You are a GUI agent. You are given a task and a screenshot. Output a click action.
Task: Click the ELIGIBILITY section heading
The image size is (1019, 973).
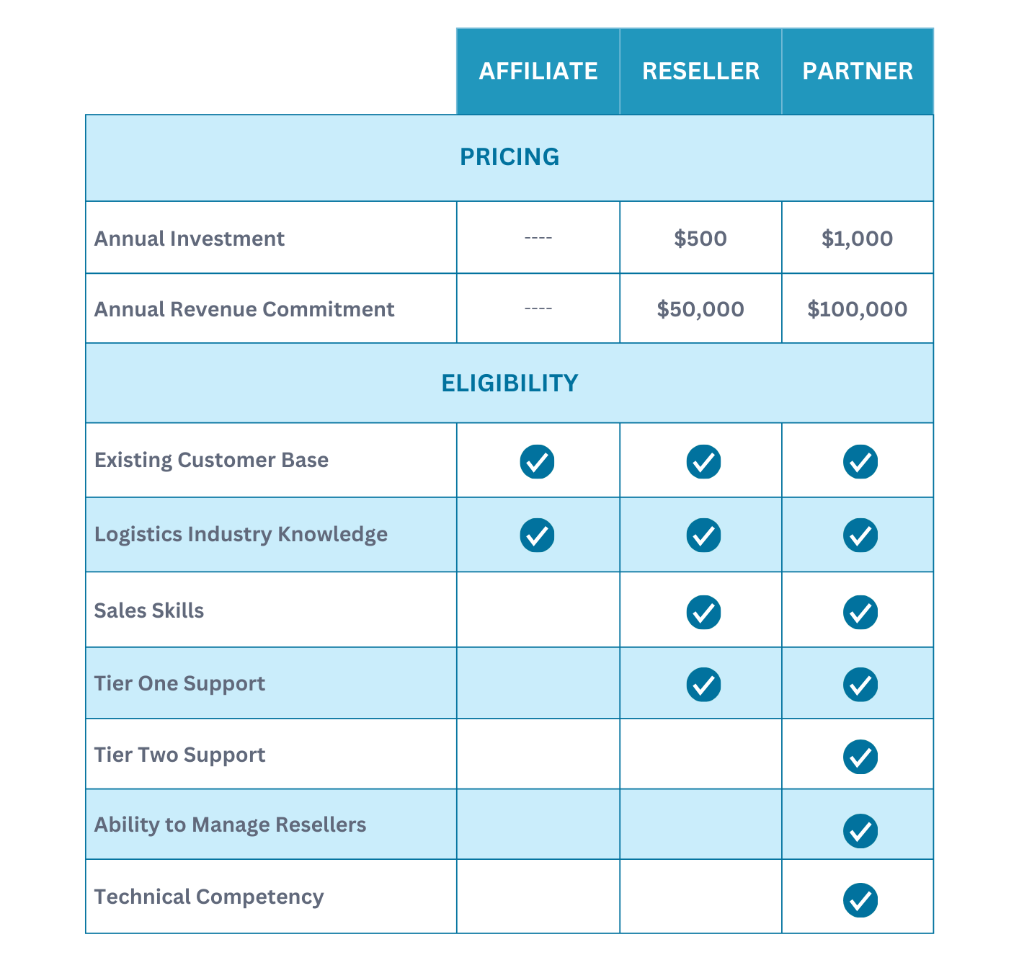pos(509,383)
